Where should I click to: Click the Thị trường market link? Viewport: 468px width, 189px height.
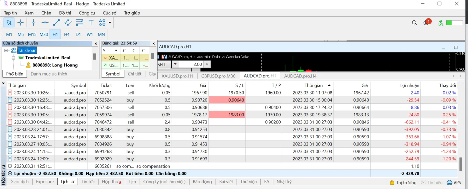(403, 182)
